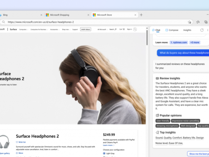The image size is (209, 157).
Task: Expand the +3 more sources
Action: pos(195,43)
